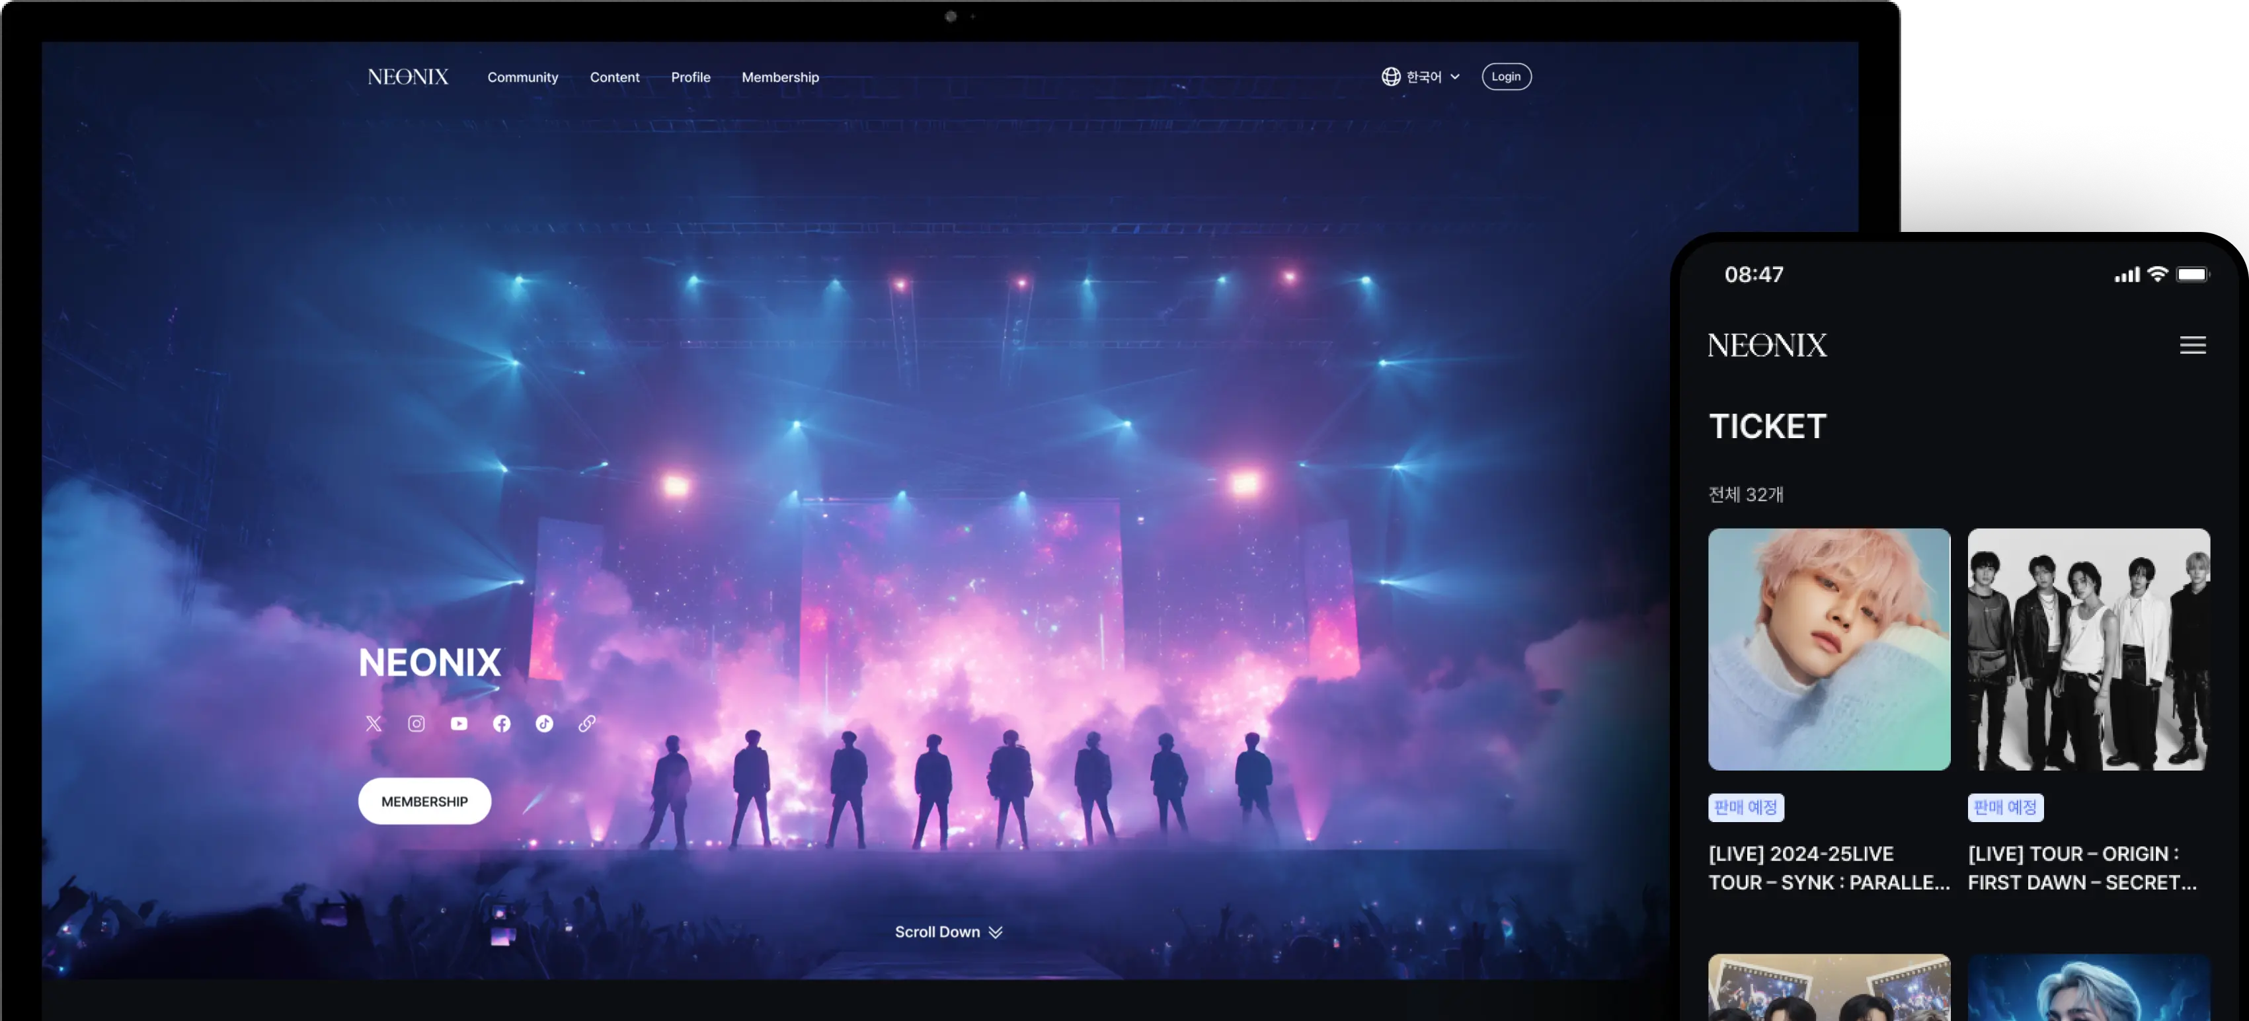Open the TikTok social icon
2249x1021 pixels.
click(545, 724)
